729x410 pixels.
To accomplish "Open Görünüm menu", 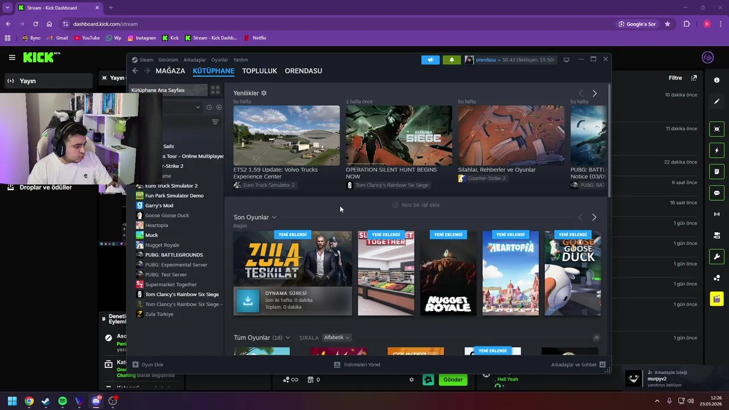I will pyautogui.click(x=168, y=60).
